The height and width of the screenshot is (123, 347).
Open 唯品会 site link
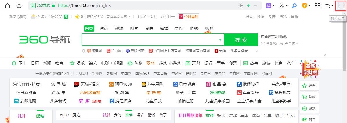coord(216,84)
